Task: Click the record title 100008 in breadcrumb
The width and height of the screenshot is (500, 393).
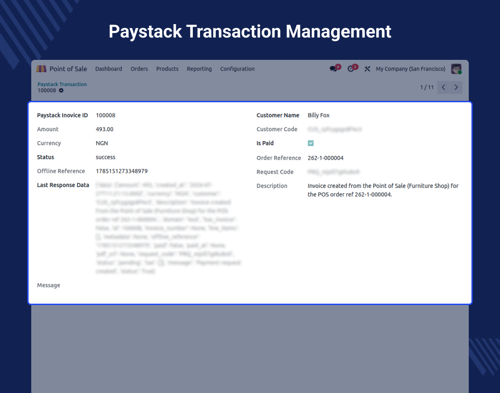Action: [x=46, y=90]
